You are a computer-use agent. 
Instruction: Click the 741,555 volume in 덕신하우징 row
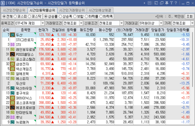point(127,88)
